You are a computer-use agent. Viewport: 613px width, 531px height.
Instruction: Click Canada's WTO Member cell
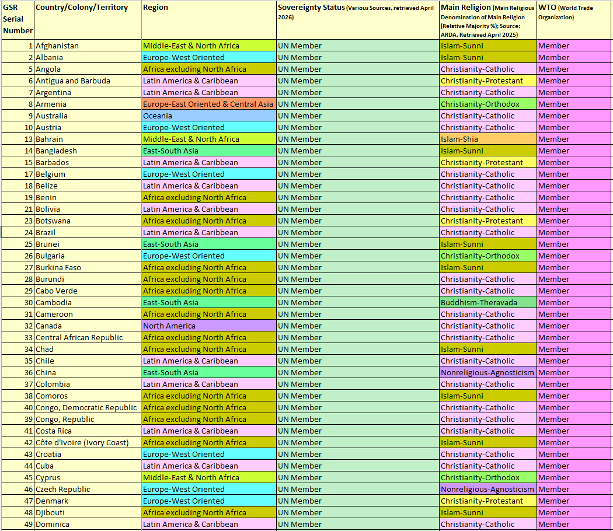click(574, 326)
